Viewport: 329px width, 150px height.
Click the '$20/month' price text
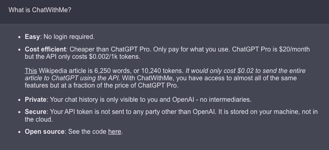coord(294,49)
